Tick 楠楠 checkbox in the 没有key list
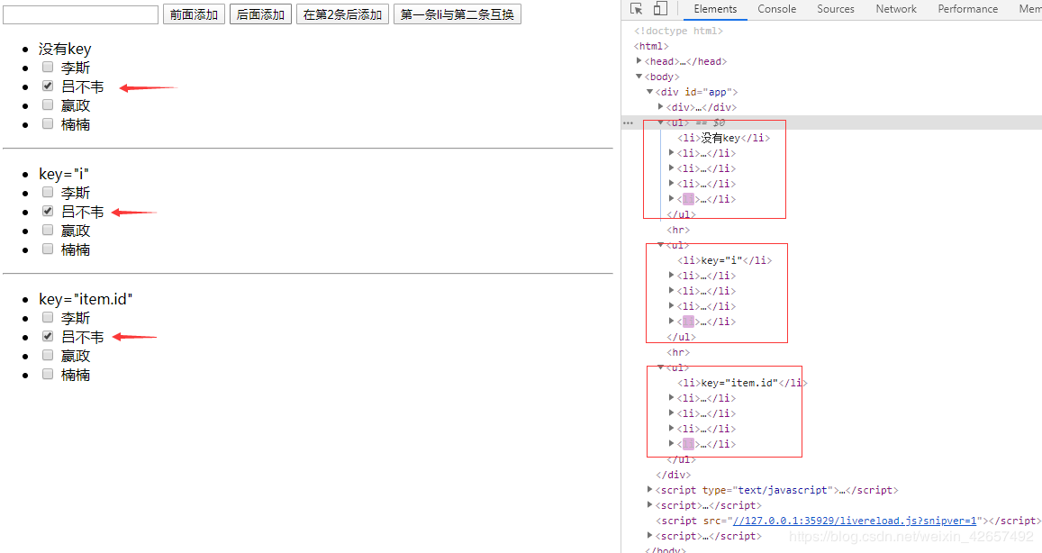 pyautogui.click(x=47, y=123)
